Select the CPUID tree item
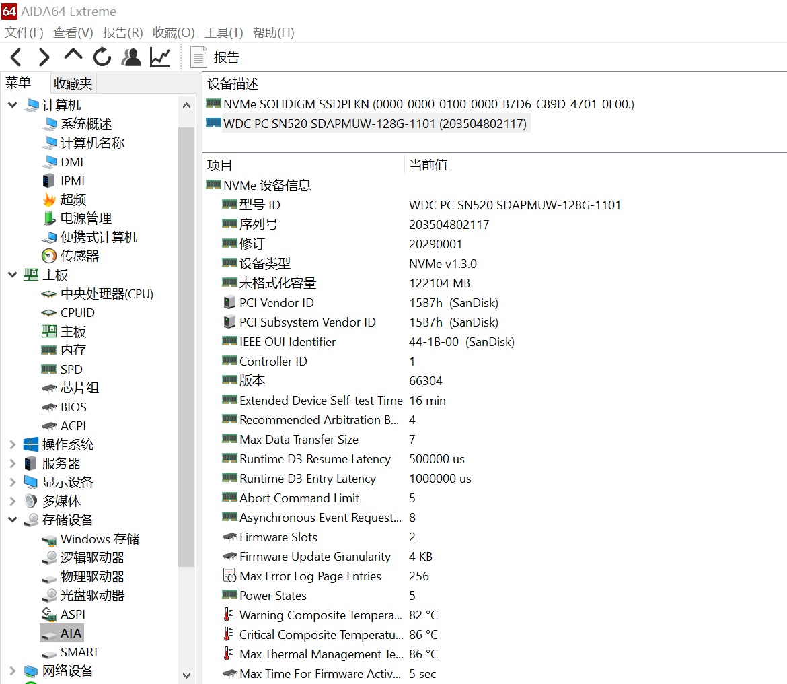The image size is (787, 684). (x=77, y=312)
